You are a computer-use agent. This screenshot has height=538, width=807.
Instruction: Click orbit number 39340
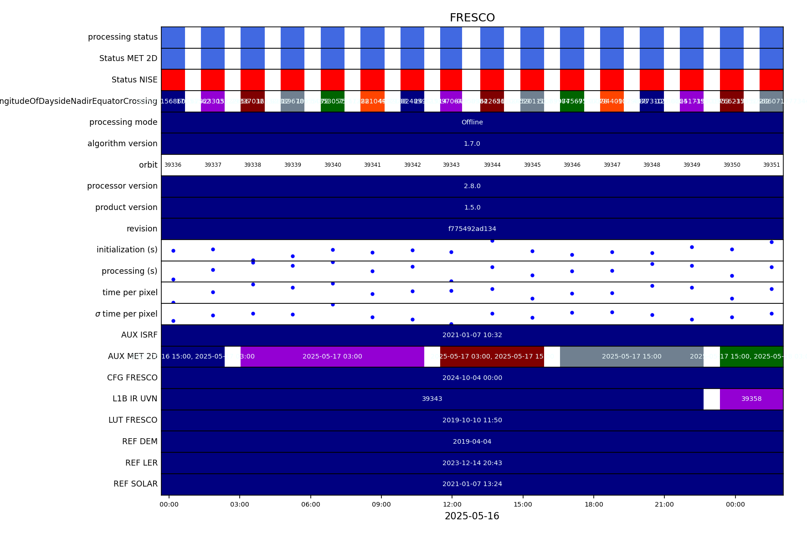[333, 165]
